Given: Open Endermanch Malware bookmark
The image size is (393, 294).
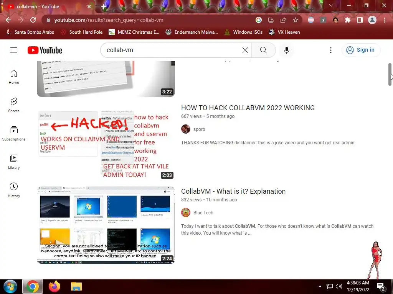Looking at the screenshot, I should 192,32.
